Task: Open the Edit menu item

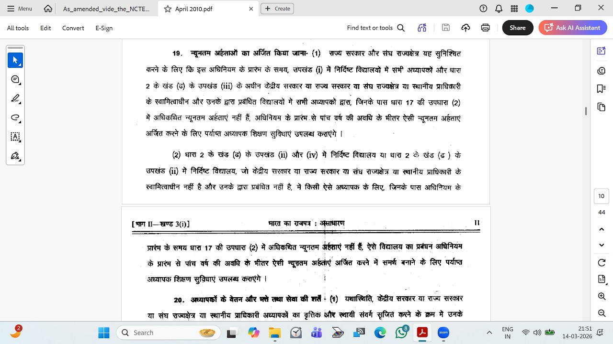Action: click(x=45, y=28)
